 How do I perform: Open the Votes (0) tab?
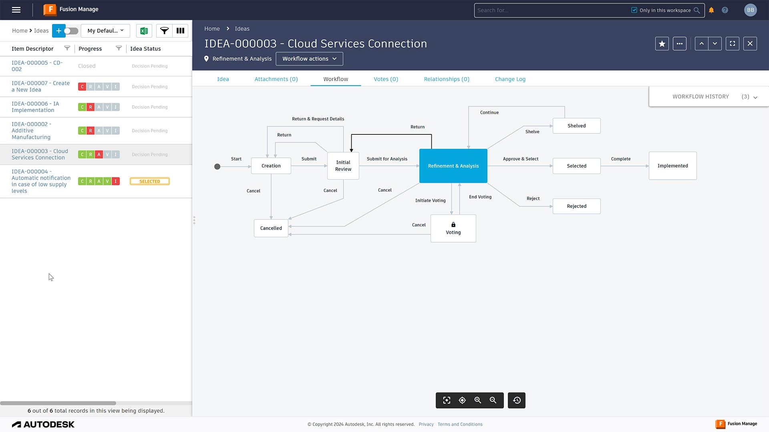386,79
